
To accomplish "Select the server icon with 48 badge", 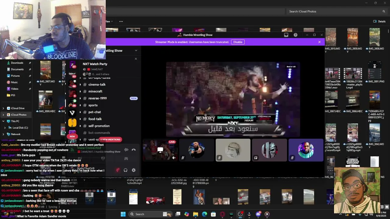I will pyautogui.click(x=72, y=84).
